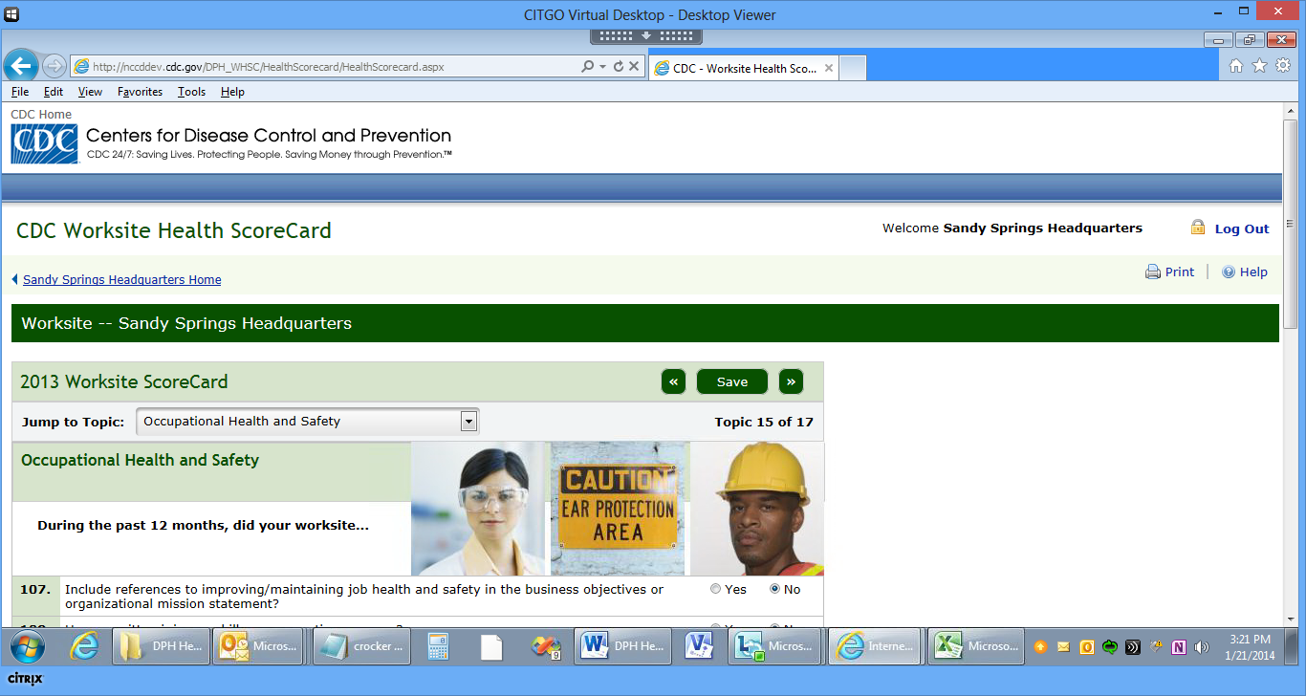This screenshot has height=696, width=1306.
Task: Open the Windows Start button
Action: coord(26,647)
